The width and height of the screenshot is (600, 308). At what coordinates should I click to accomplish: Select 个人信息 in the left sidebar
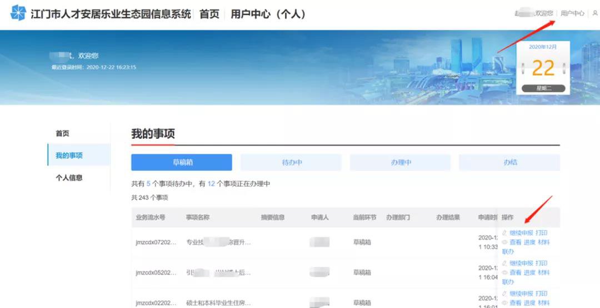tap(69, 178)
